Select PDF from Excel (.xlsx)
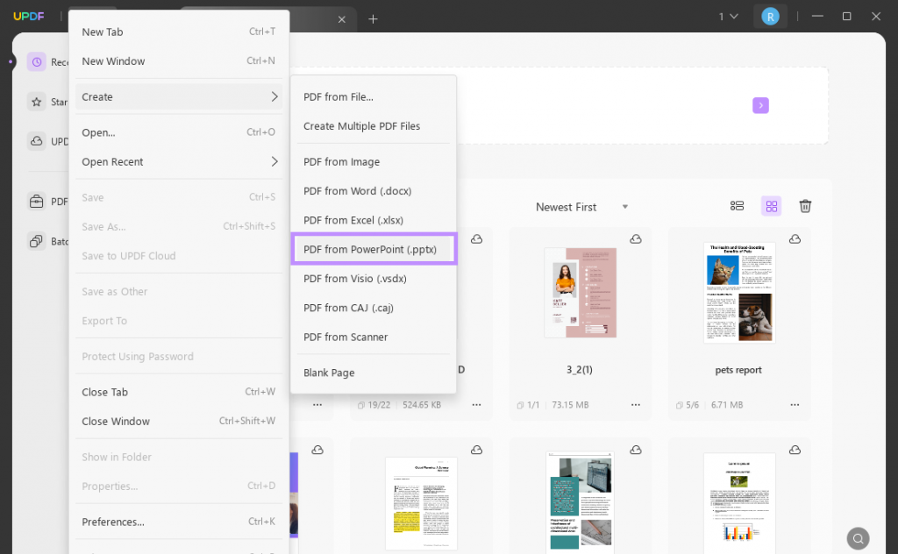This screenshot has width=898, height=554. coord(353,220)
